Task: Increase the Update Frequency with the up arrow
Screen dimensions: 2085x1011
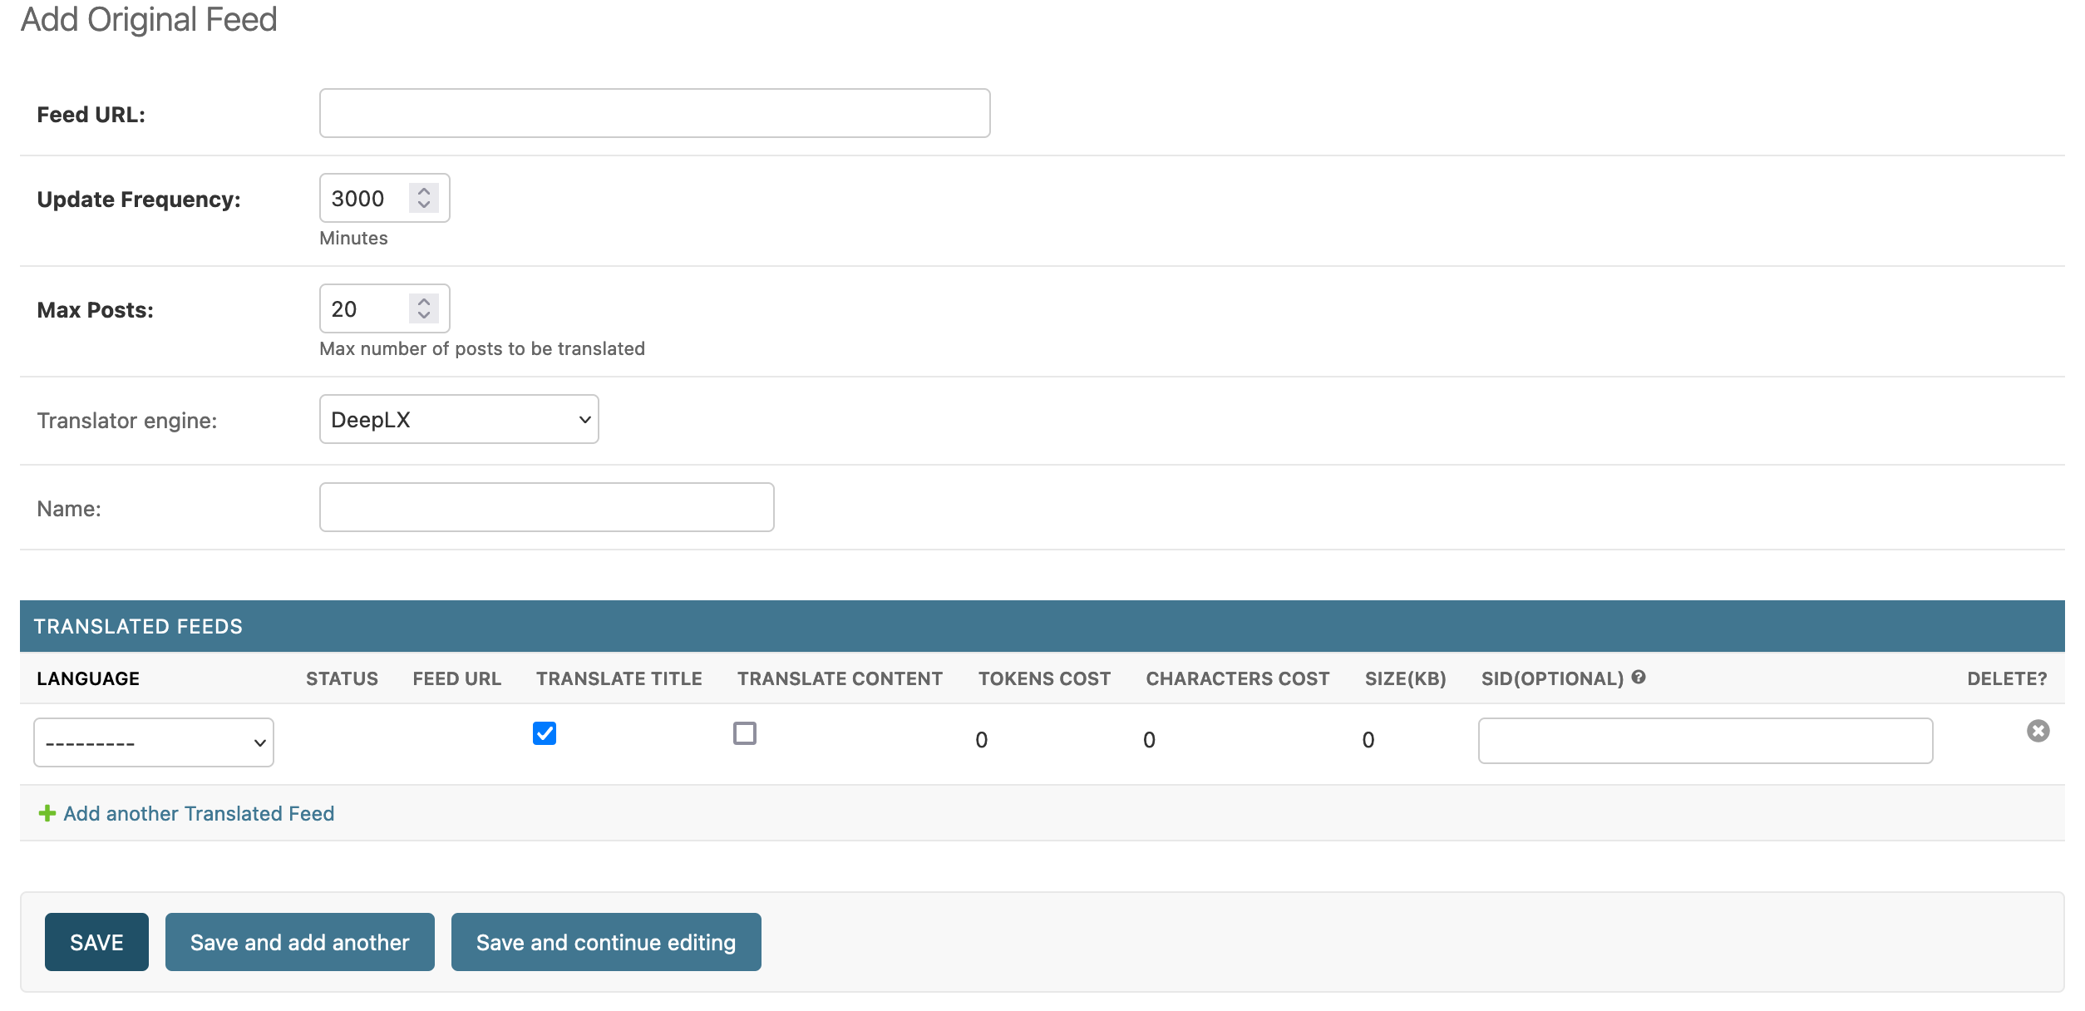Action: (424, 190)
